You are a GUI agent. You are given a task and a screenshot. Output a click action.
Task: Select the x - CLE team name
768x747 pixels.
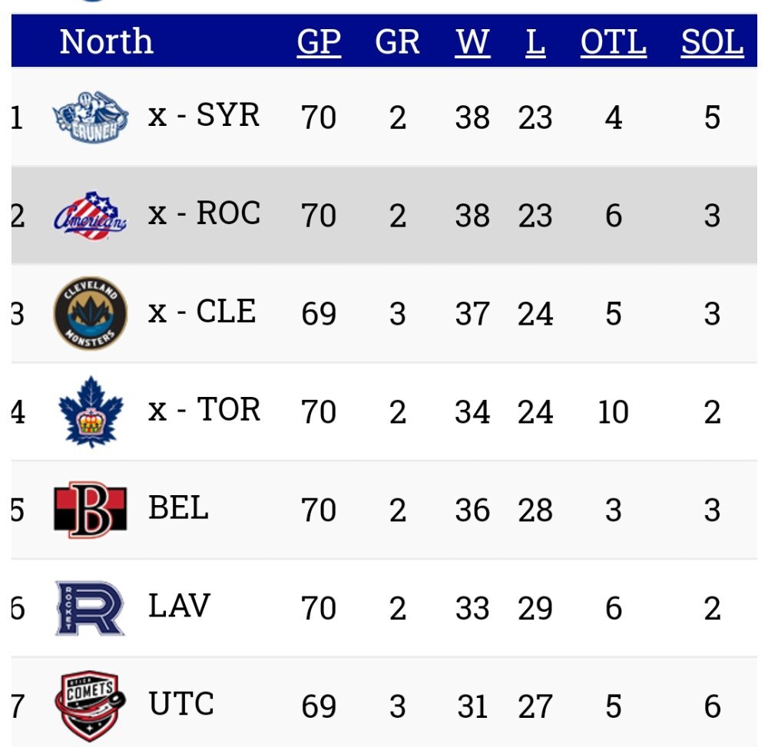202,312
